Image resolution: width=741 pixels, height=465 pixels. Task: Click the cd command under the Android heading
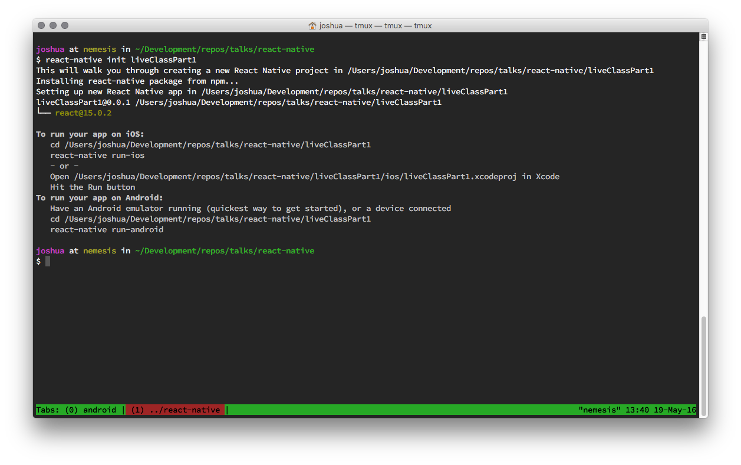(210, 219)
